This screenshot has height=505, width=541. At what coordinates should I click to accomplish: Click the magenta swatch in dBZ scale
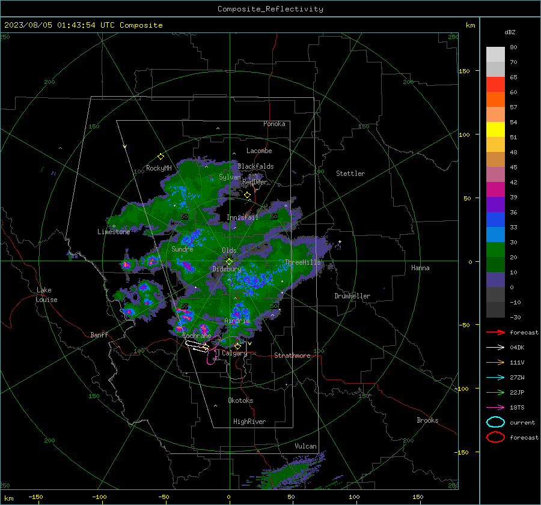click(495, 189)
